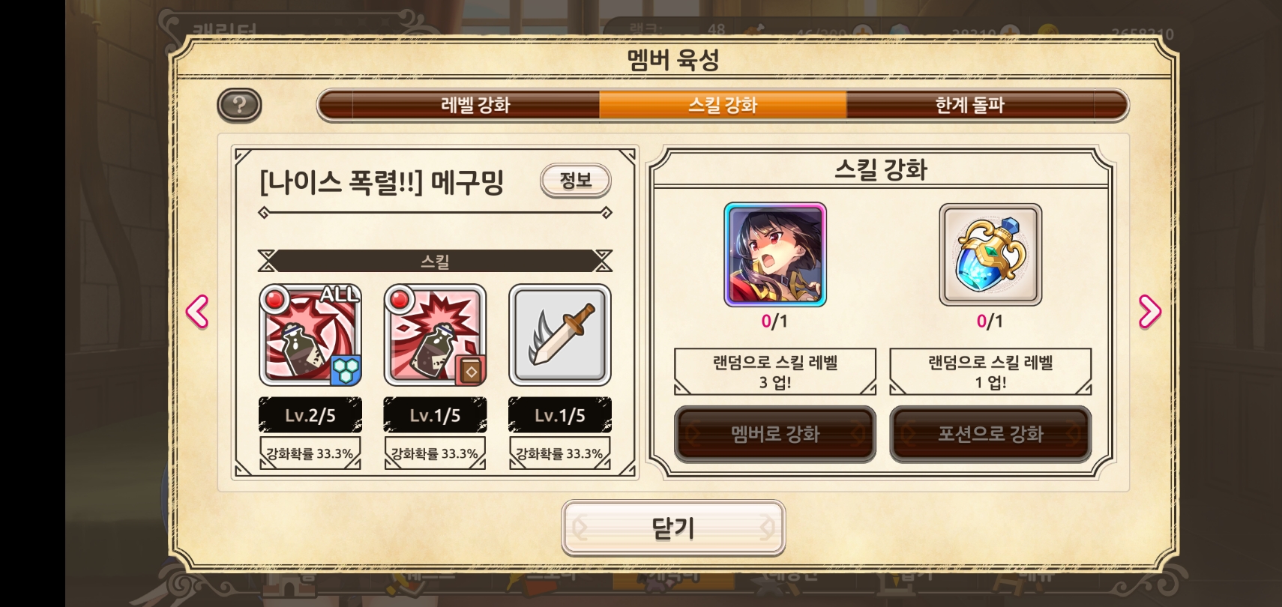Click the 포션으로 강화 button

[990, 434]
